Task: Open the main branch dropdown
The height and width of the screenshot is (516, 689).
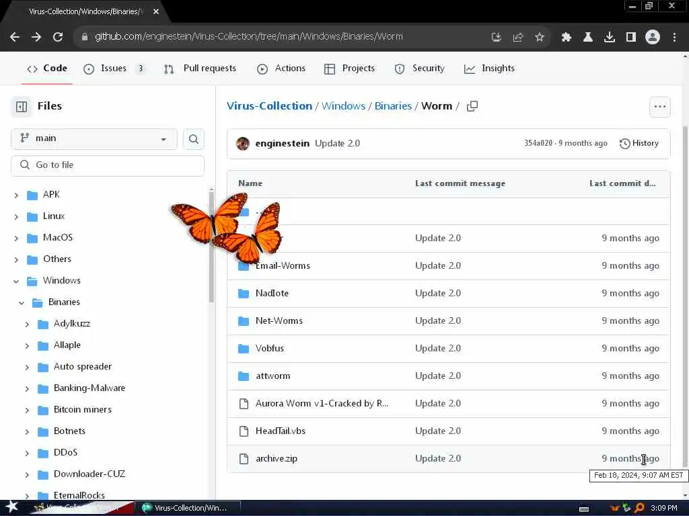Action: tap(94, 138)
